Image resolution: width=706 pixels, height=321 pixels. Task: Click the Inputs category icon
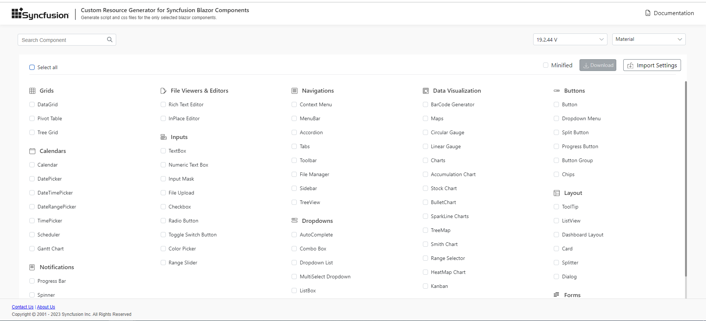tap(164, 137)
